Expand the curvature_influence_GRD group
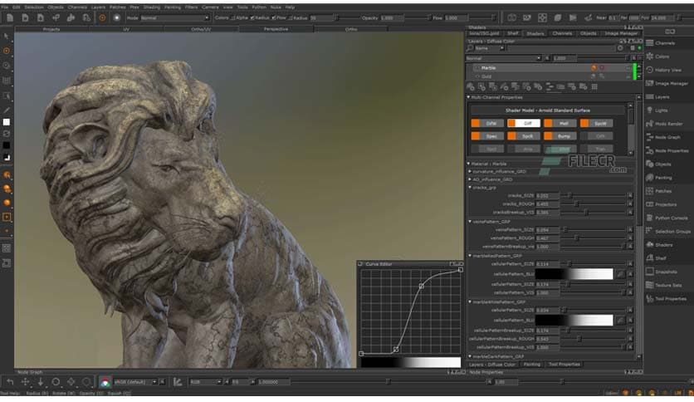 point(470,171)
